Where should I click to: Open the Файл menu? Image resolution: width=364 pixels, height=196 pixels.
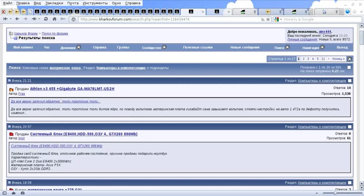[7, 3]
